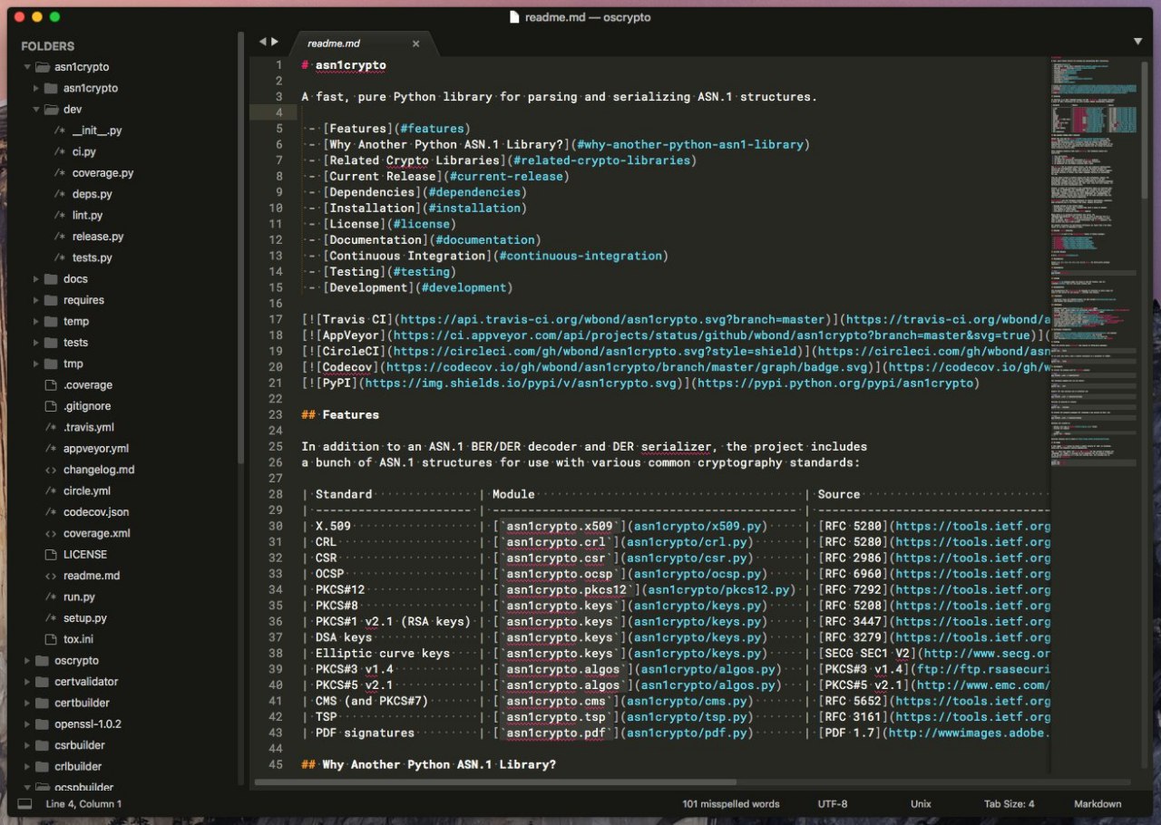This screenshot has height=825, width=1161.
Task: Click line number 23 in gutter
Action: 276,415
